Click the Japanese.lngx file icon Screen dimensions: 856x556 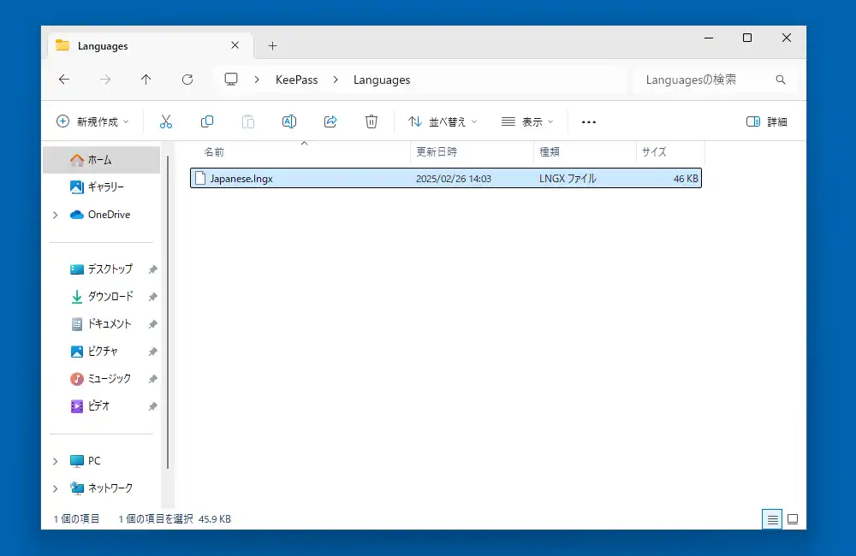(x=199, y=179)
